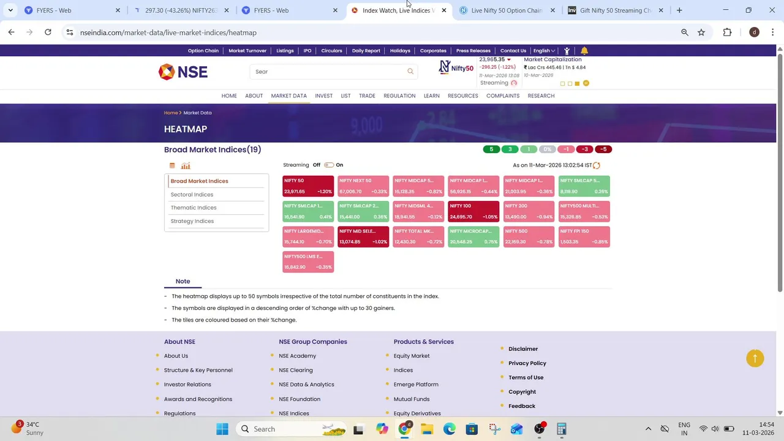
Task: Open the REGULATION menu
Action: 399,96
